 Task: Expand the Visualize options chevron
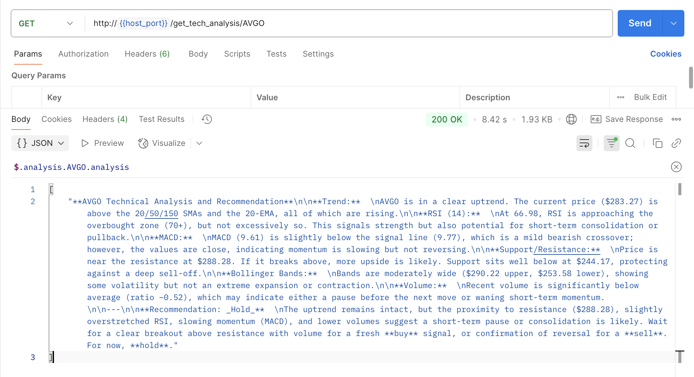coord(199,143)
